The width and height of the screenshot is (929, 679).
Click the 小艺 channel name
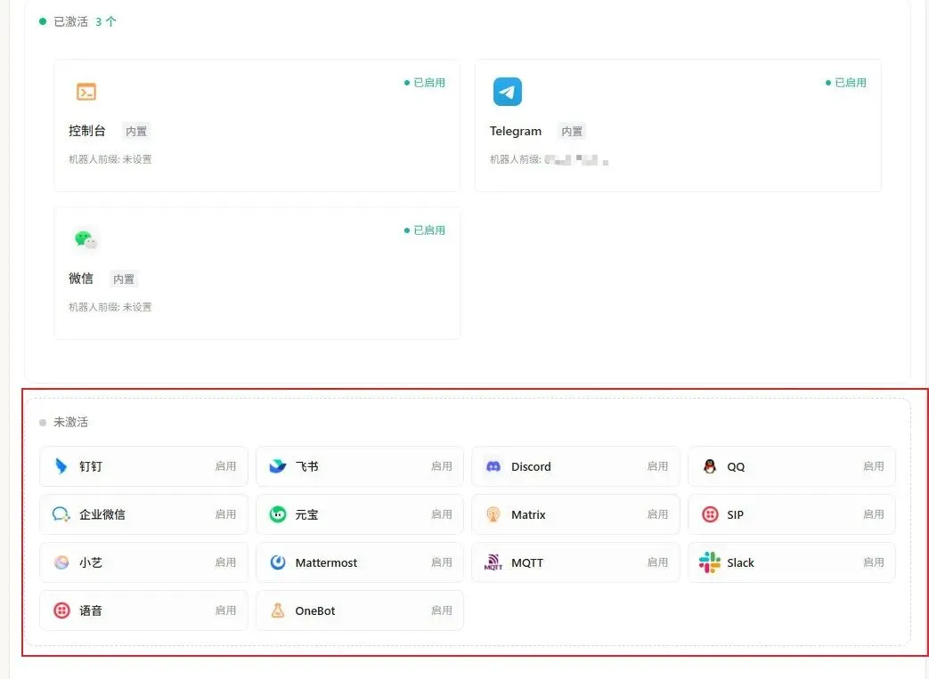[91, 562]
